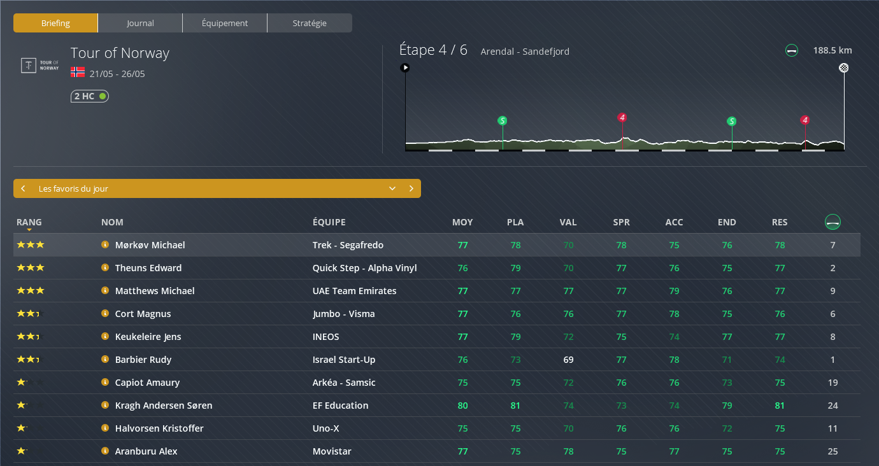
Task: Click the second red category 4 climb marker
Action: (805, 120)
